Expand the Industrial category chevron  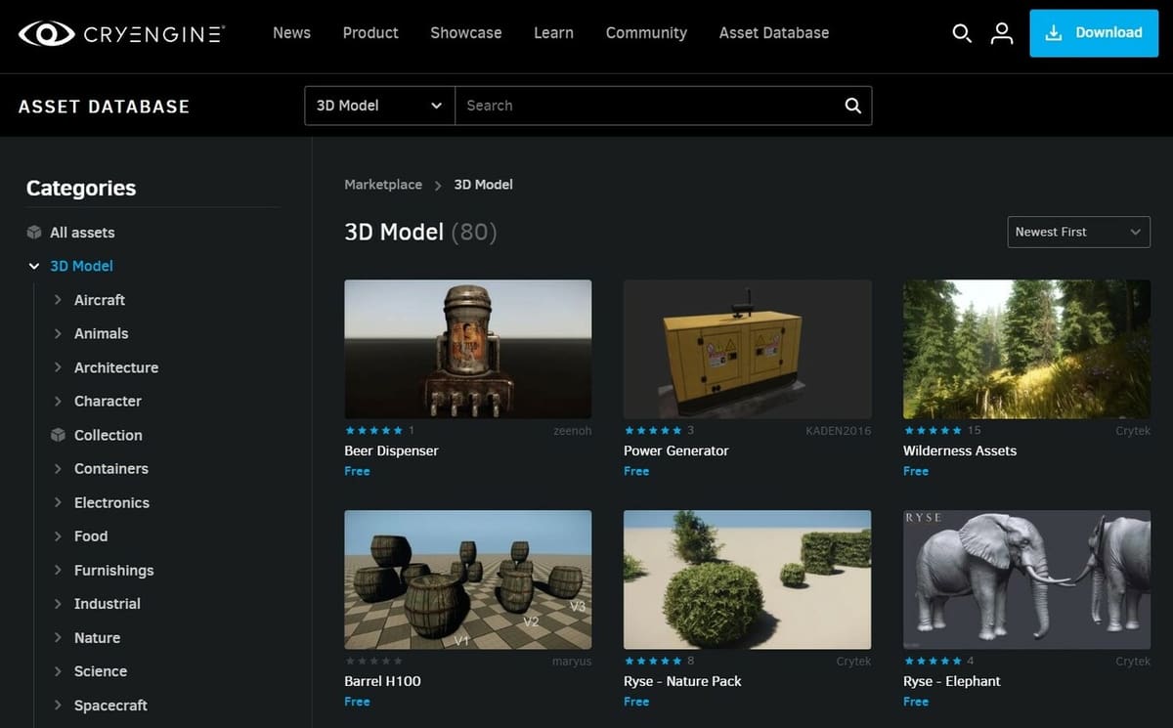click(x=58, y=604)
